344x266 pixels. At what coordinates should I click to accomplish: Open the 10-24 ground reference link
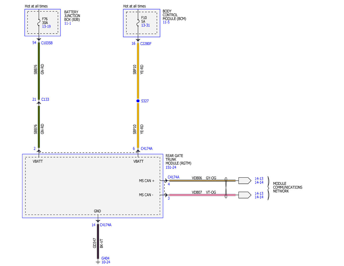[x=106, y=262]
